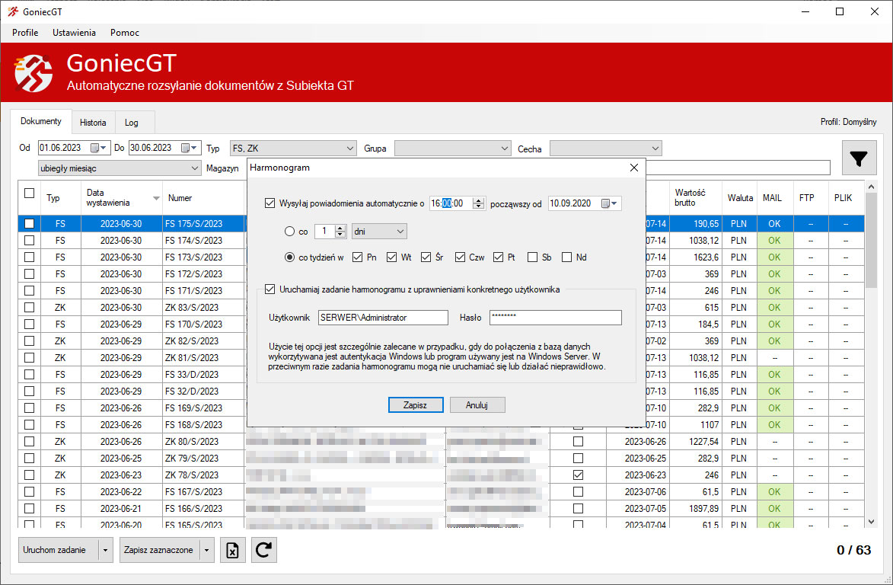This screenshot has height=585, width=893.
Task: Click the Typ column header
Action: 60,197
